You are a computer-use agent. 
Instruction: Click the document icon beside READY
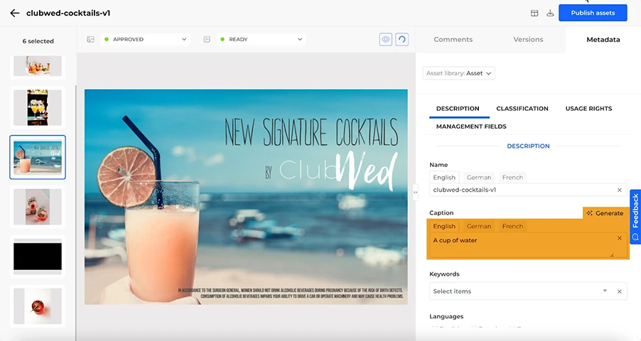tap(207, 39)
